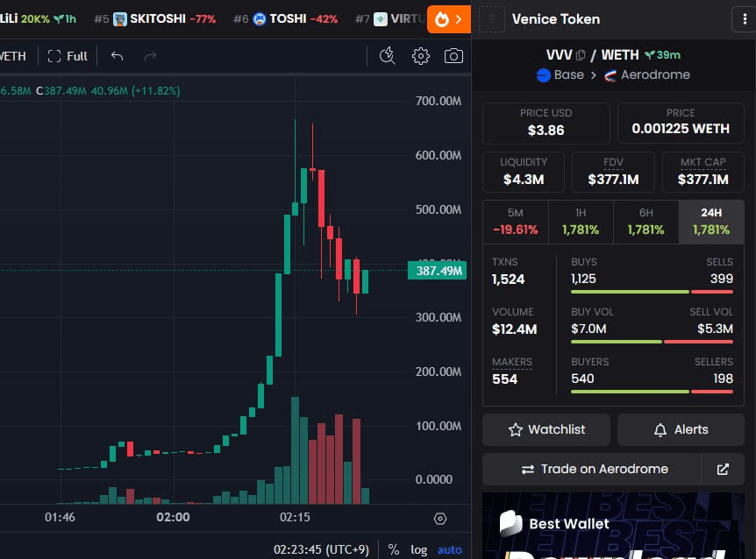This screenshot has width=756, height=559.
Task: Click the WETH quote token name
Action: click(620, 55)
